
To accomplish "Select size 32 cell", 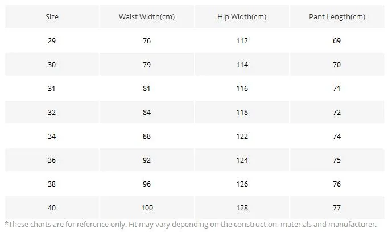I will pos(52,112).
